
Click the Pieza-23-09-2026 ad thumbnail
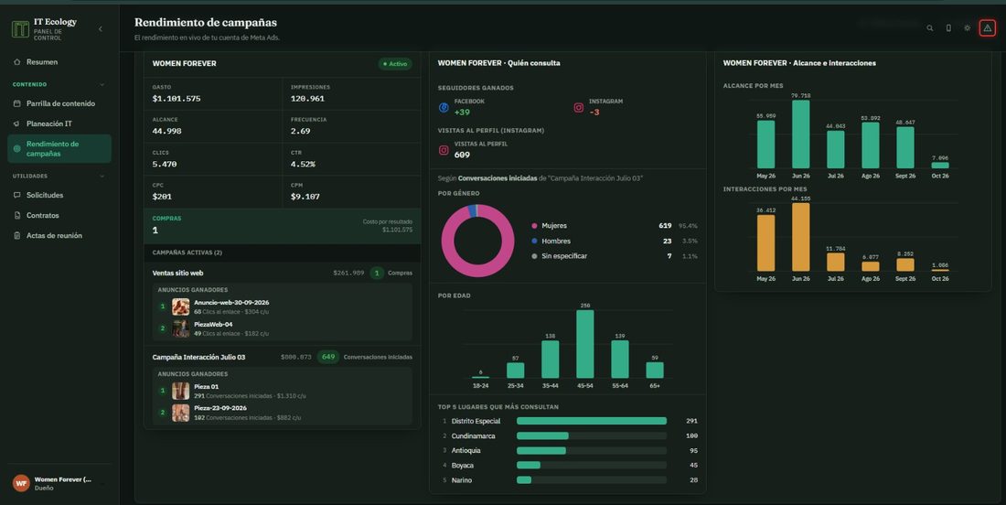click(x=180, y=413)
